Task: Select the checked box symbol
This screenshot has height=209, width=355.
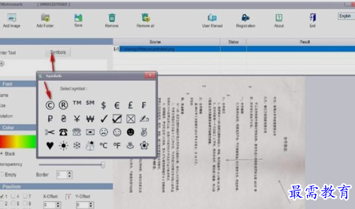Action: [x=117, y=119]
